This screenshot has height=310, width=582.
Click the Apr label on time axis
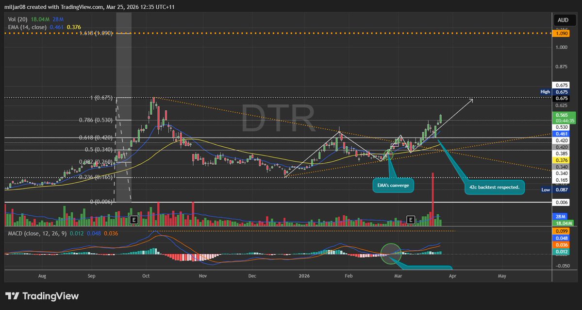[452, 276]
